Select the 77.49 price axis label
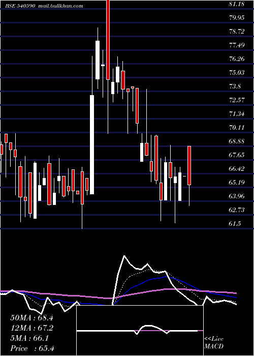The width and height of the screenshot is (254, 356). (x=237, y=45)
